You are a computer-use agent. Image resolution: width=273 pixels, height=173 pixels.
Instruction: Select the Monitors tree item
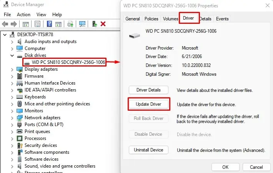pyautogui.click(x=34, y=111)
